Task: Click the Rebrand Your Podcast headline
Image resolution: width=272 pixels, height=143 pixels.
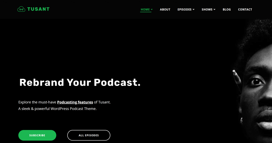Action: pos(80,82)
